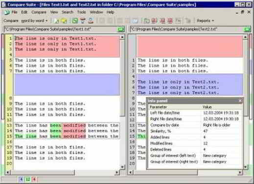Open the Window menu

pos(96,12)
